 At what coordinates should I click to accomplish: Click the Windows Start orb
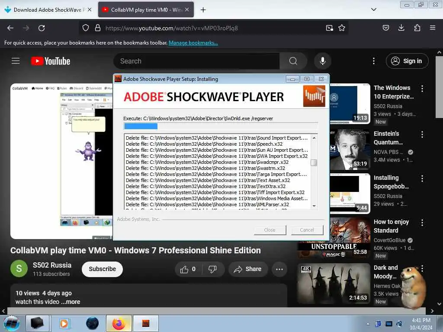[11, 323]
